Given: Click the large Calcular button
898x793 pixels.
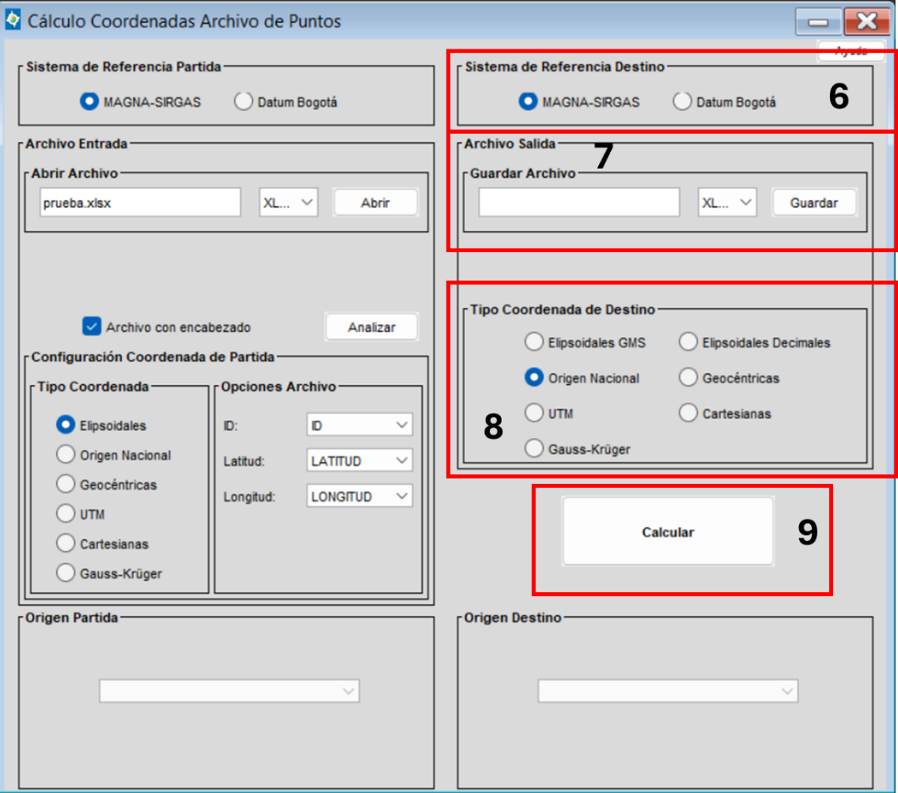Looking at the screenshot, I should click(x=668, y=532).
